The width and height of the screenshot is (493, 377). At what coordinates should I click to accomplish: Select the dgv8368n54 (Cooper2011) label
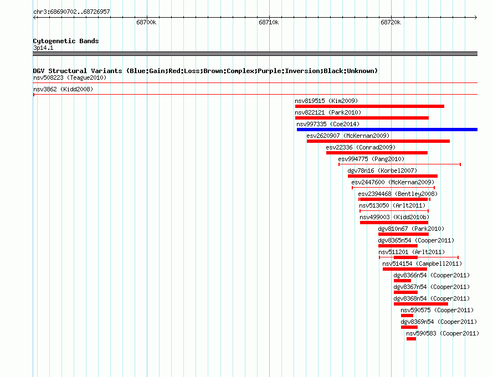(432, 298)
